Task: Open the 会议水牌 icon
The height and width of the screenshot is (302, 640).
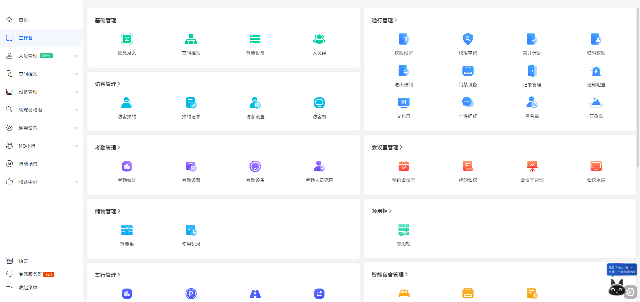Action: point(596,166)
